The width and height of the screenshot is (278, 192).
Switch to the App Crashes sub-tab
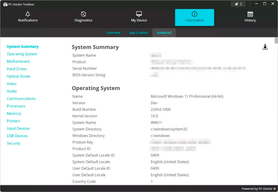[x=138, y=33]
